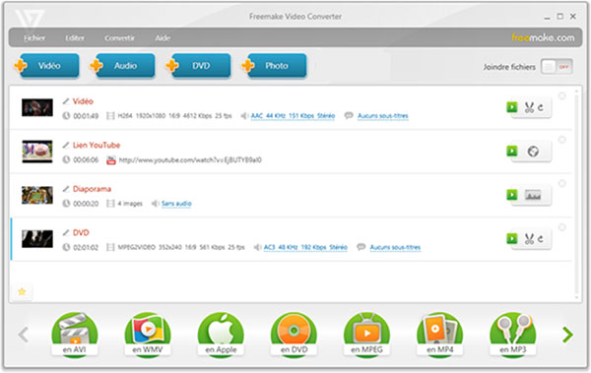Convert to WMV format
591x373 pixels.
pos(148,335)
